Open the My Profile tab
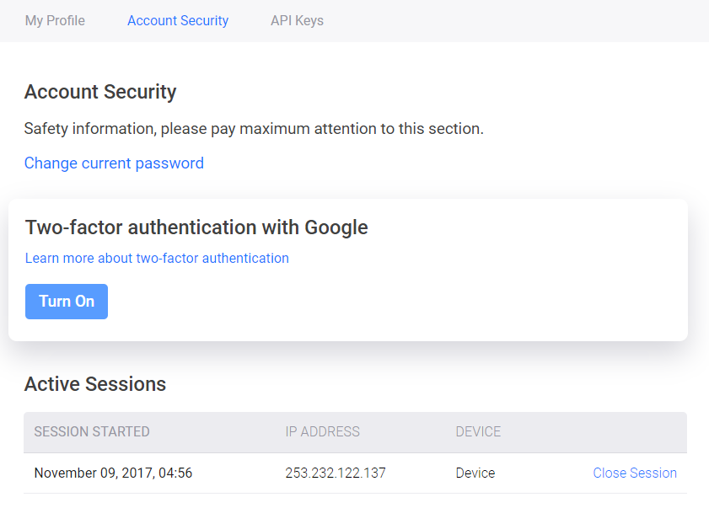Screen dimensions: 709x508 [x=55, y=20]
